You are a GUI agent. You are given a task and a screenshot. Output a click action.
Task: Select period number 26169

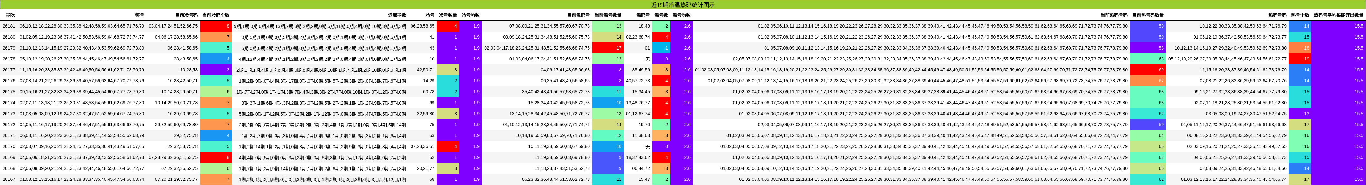9,158
